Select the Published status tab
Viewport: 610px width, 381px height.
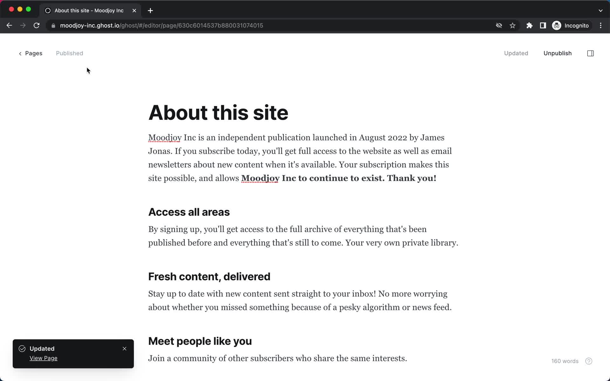69,53
